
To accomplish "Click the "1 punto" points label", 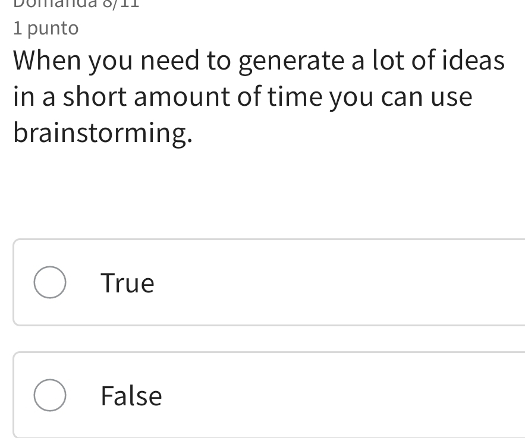I will [45, 28].
